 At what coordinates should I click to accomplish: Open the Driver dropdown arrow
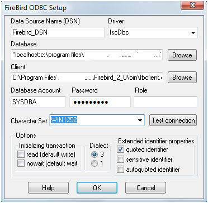193,33
